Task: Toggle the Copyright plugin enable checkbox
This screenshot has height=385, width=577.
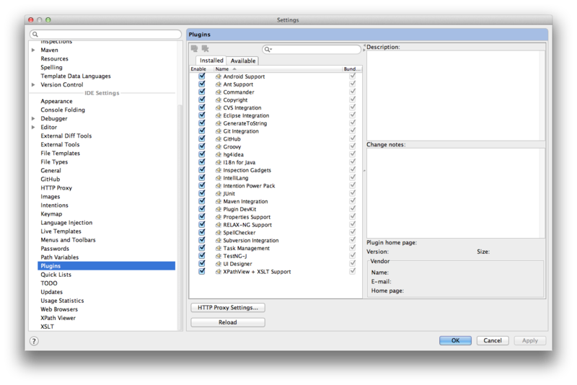Action: pos(202,99)
